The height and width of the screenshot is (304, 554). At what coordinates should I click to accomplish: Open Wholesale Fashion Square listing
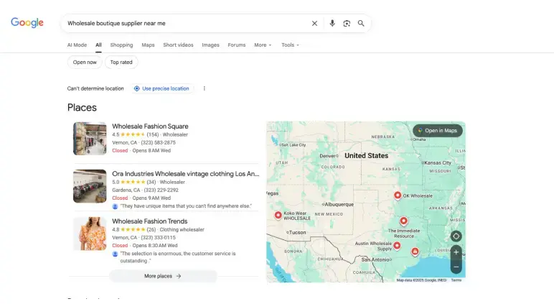150,126
